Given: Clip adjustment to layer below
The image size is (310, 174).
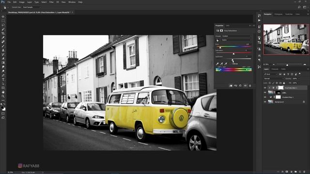Looking at the screenshot, I should click(231, 86).
